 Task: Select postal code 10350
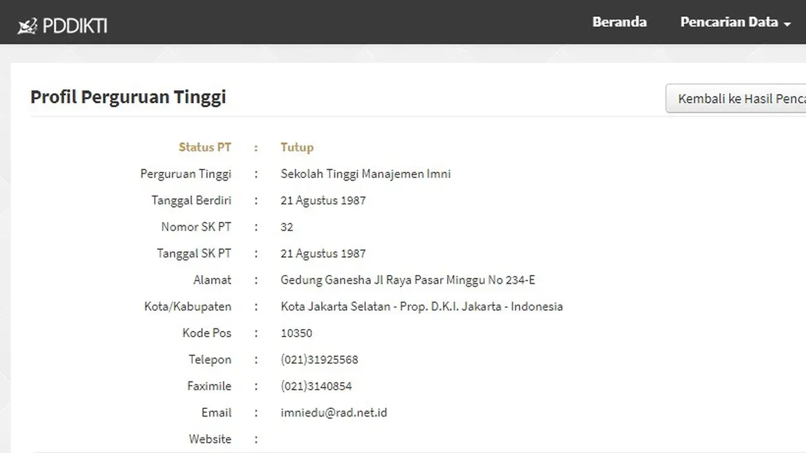pos(296,333)
